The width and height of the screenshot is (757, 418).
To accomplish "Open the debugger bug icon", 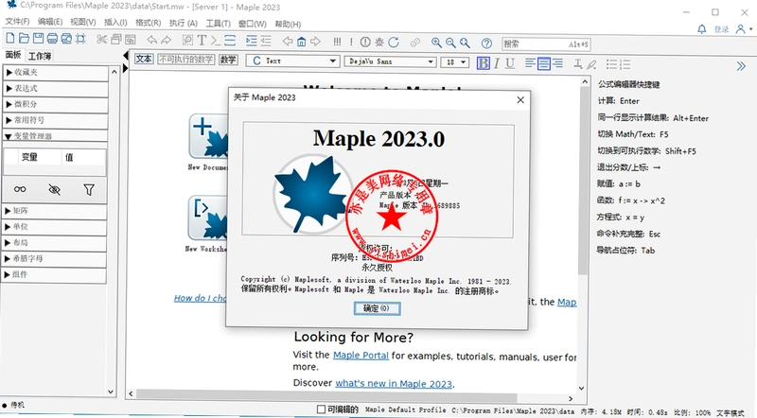I will [x=379, y=42].
